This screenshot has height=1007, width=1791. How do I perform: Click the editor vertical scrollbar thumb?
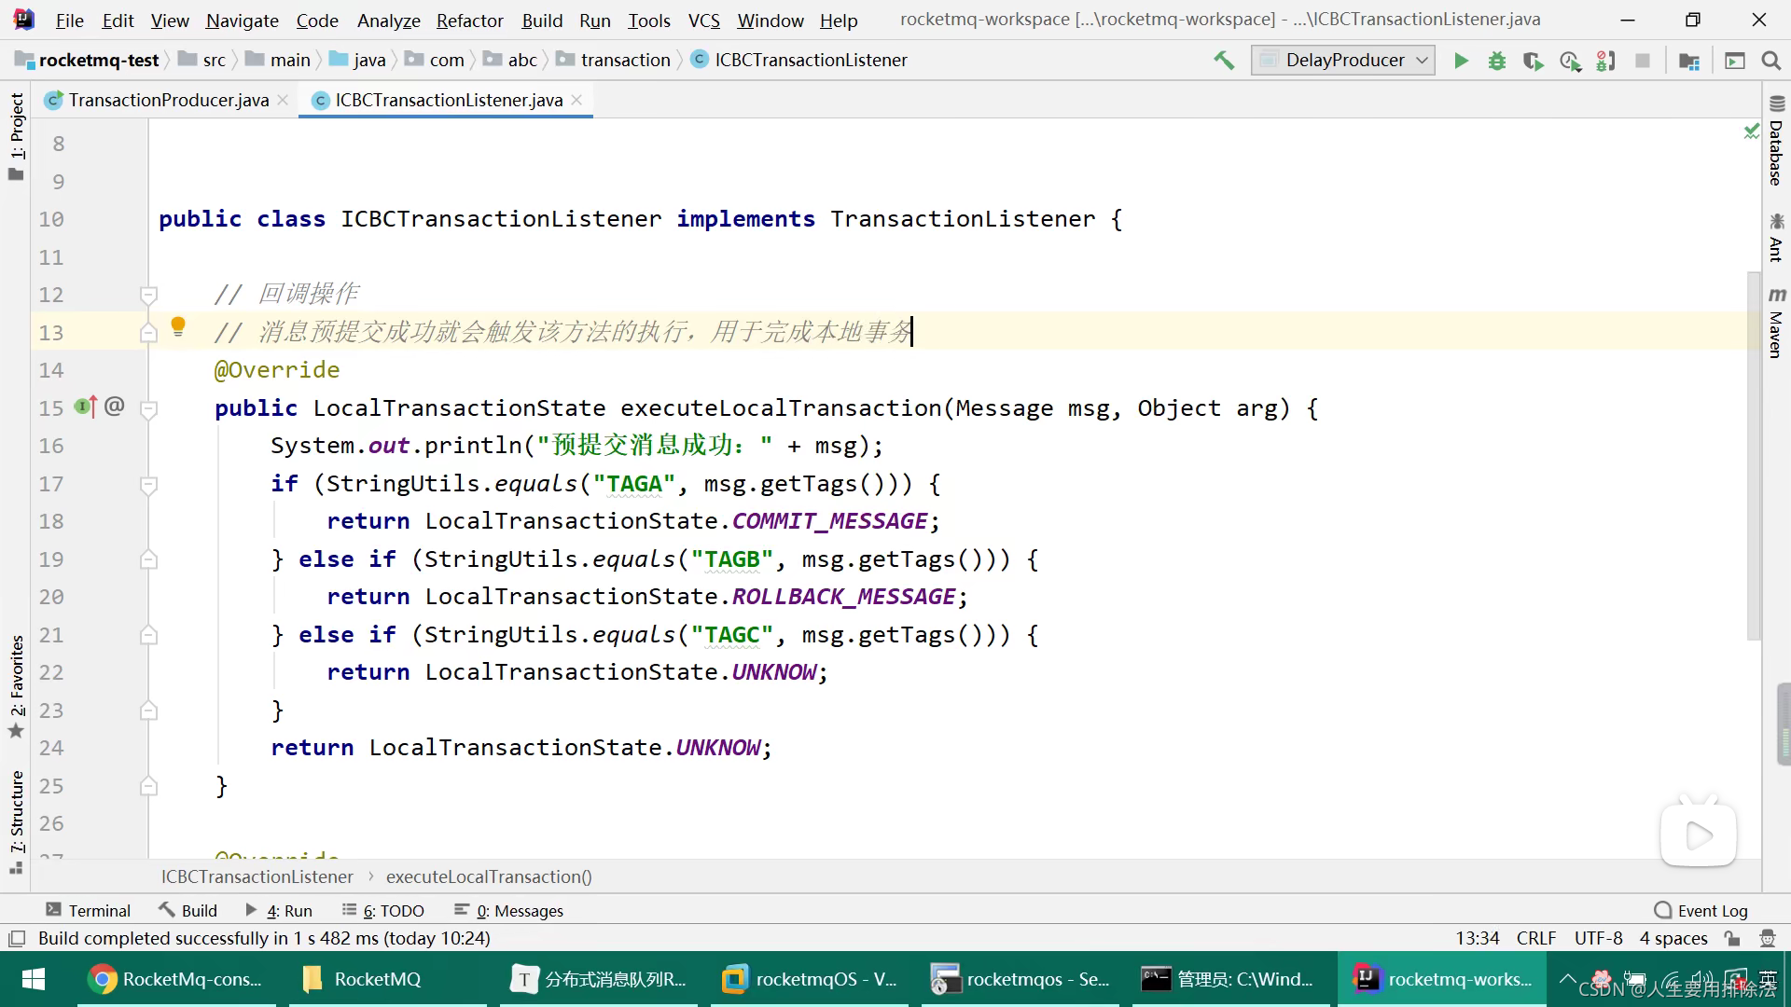coord(1754,456)
